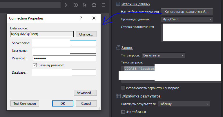Click the Запрос section icon

coord(118,47)
